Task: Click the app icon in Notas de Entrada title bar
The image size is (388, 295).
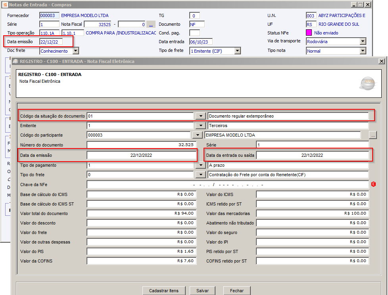Action: [x=5, y=5]
